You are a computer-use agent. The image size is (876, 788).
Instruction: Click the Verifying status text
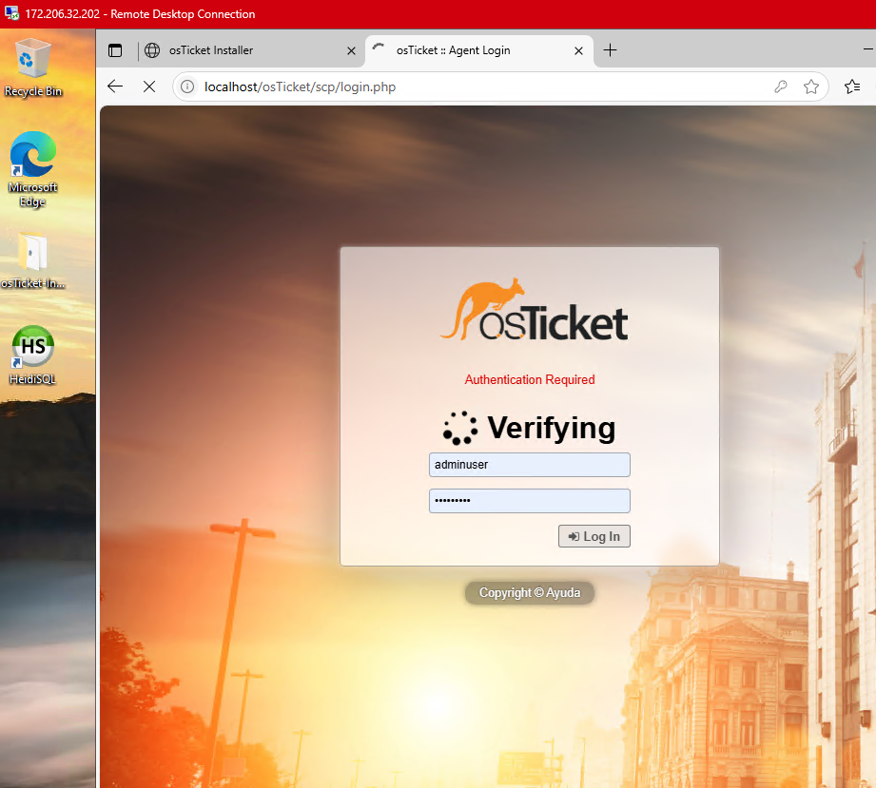click(551, 429)
